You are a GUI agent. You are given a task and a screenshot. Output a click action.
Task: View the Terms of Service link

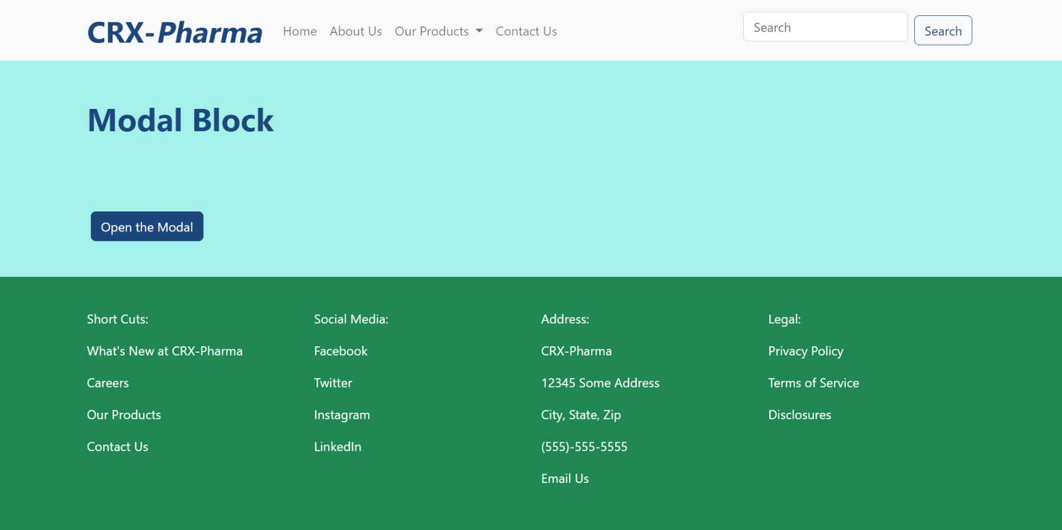pos(813,383)
